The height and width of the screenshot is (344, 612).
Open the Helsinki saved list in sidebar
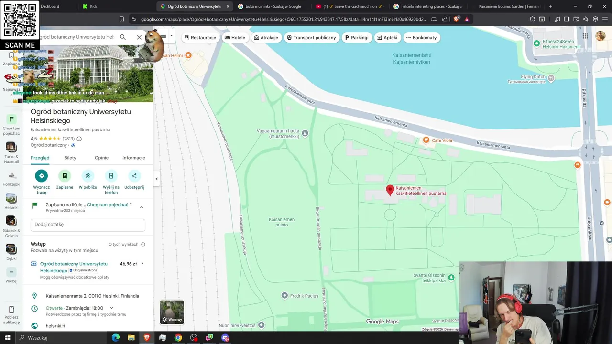click(11, 202)
